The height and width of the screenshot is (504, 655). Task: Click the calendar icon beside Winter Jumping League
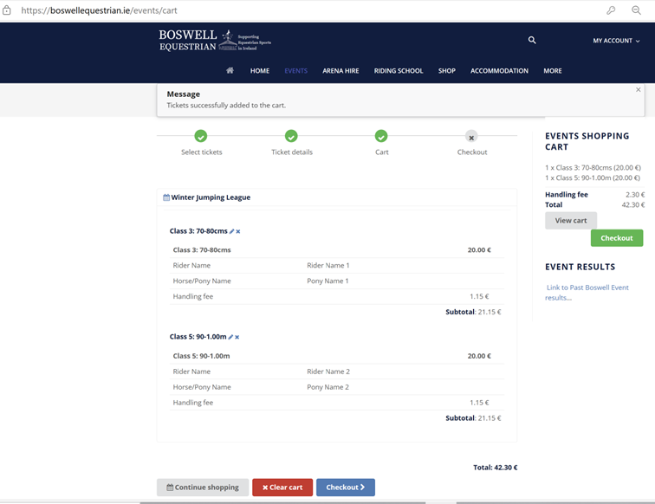[x=166, y=197]
